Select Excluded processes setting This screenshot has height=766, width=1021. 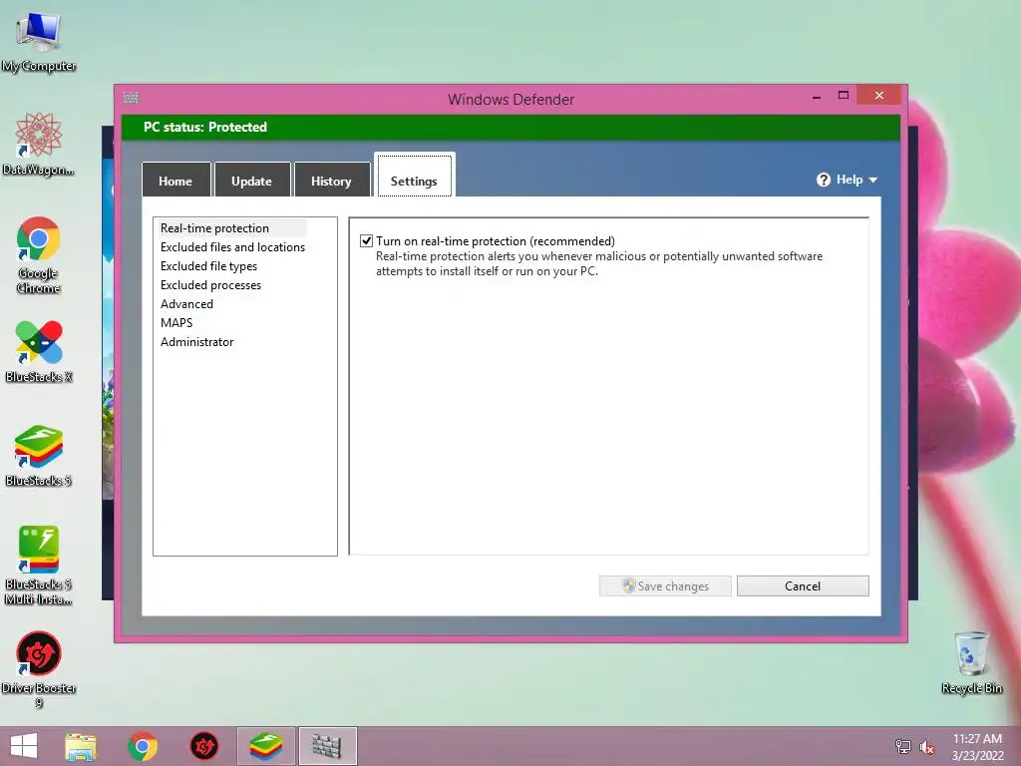(210, 284)
